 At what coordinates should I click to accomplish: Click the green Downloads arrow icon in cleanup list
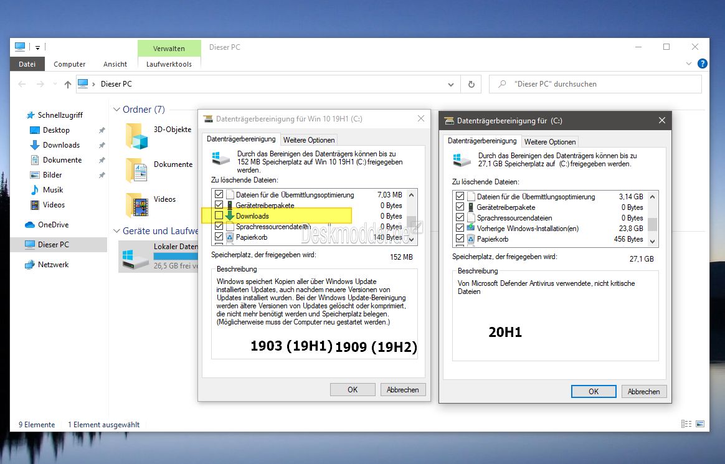click(229, 216)
